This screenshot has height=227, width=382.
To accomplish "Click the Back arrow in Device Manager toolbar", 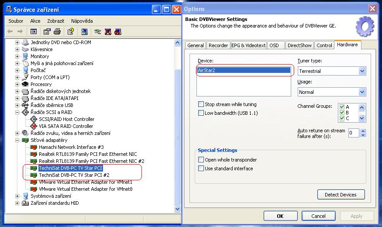I will tap(10, 31).
